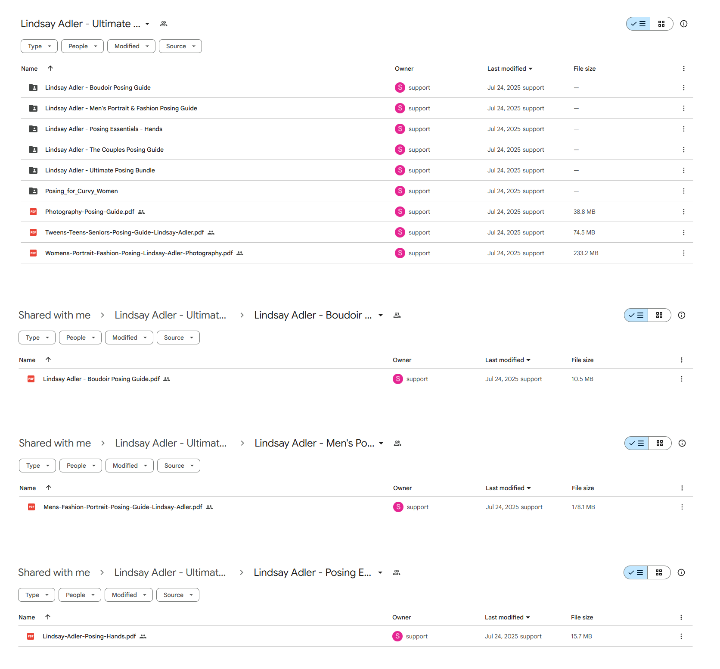
Task: Sort by Last modified in Posing E... list
Action: coord(507,617)
